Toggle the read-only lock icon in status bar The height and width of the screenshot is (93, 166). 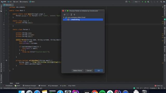(159, 88)
